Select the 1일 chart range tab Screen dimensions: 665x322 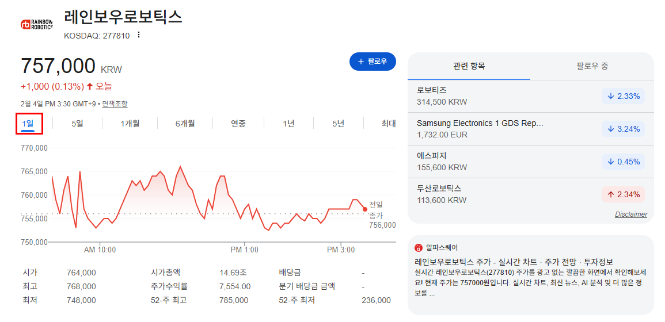click(28, 124)
